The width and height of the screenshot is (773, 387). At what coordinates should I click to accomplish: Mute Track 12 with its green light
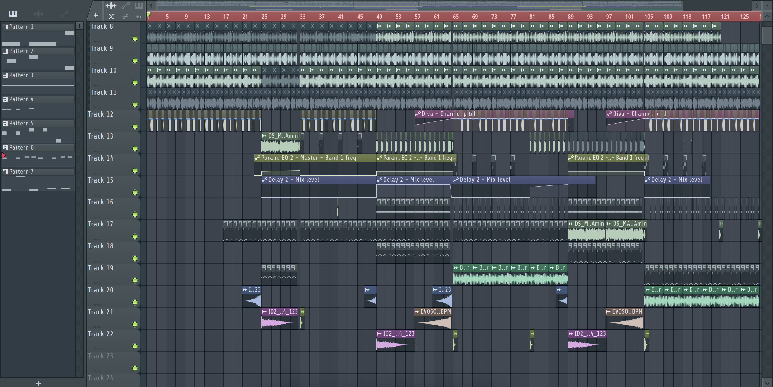click(x=135, y=127)
